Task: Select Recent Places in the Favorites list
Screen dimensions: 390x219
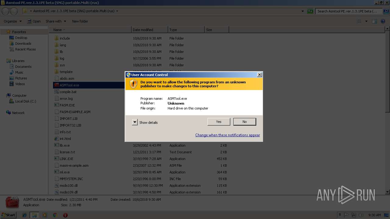Action: (x=25, y=49)
